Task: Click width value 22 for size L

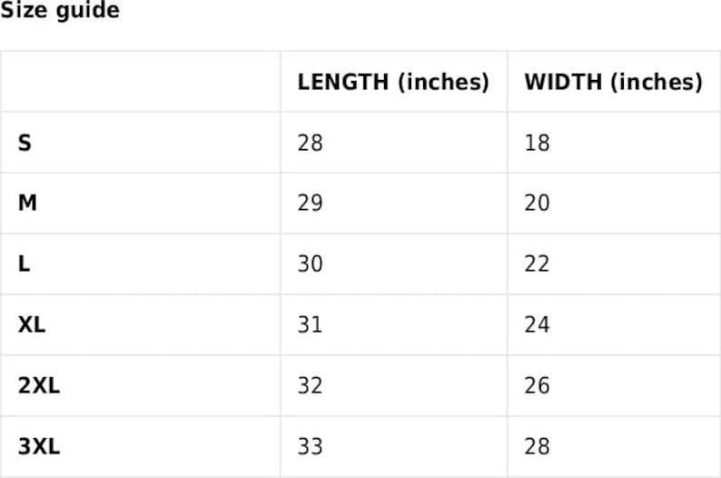Action: pyautogui.click(x=537, y=264)
